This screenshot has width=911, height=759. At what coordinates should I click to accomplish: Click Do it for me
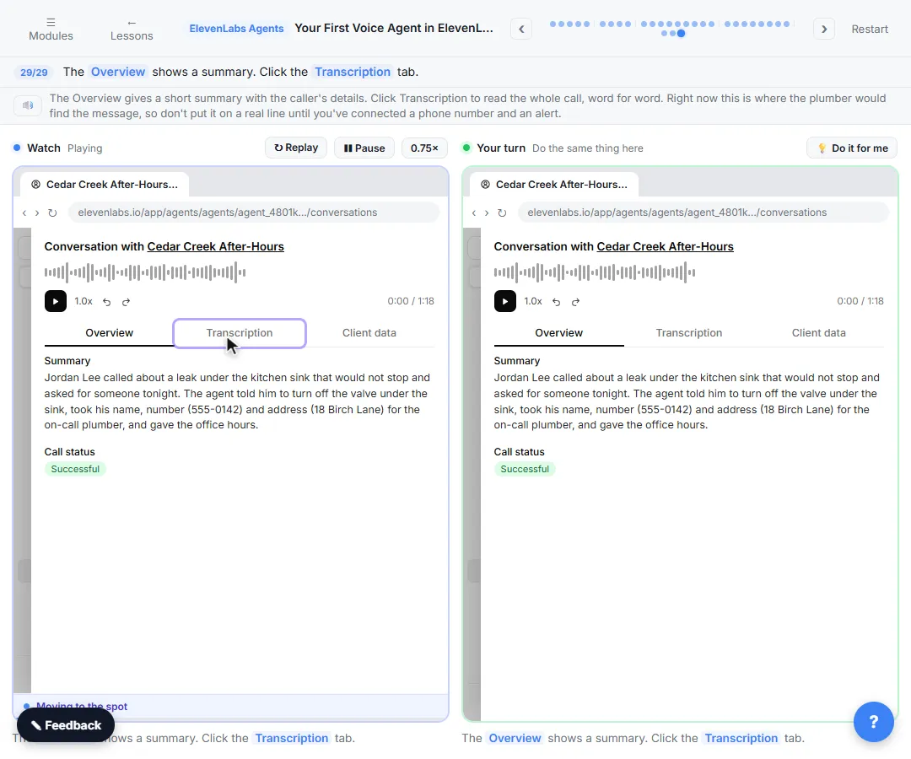pyautogui.click(x=852, y=148)
